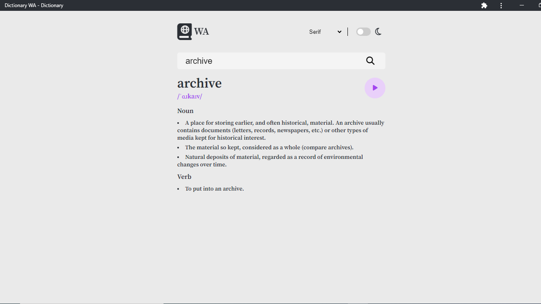Click the definition "The material so kept"

[x=269, y=147]
